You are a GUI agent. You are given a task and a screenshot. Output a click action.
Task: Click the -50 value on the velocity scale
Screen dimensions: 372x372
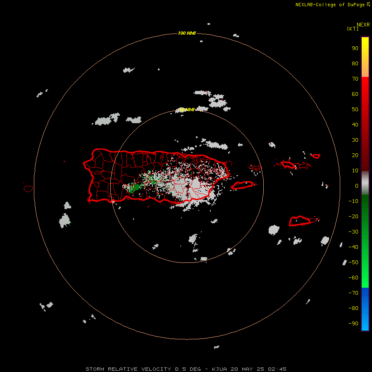353,262
